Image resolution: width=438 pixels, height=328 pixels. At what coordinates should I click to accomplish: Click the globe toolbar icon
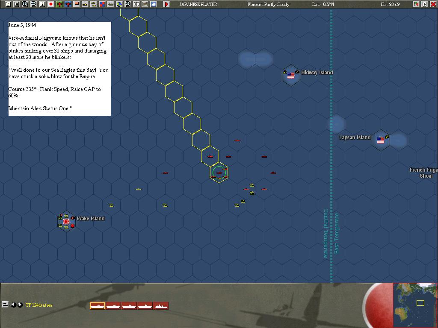[119, 4]
